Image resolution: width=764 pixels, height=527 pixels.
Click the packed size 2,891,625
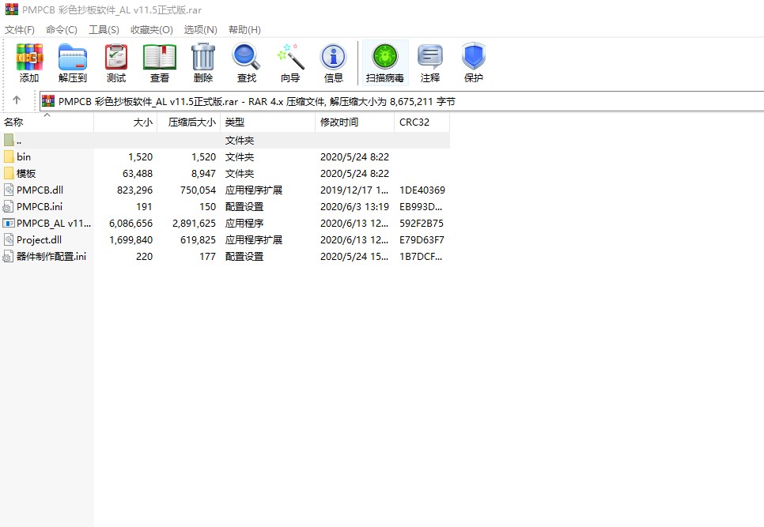pyautogui.click(x=194, y=224)
